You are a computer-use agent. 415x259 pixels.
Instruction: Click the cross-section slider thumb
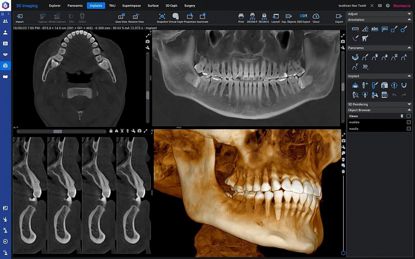(x=58, y=131)
